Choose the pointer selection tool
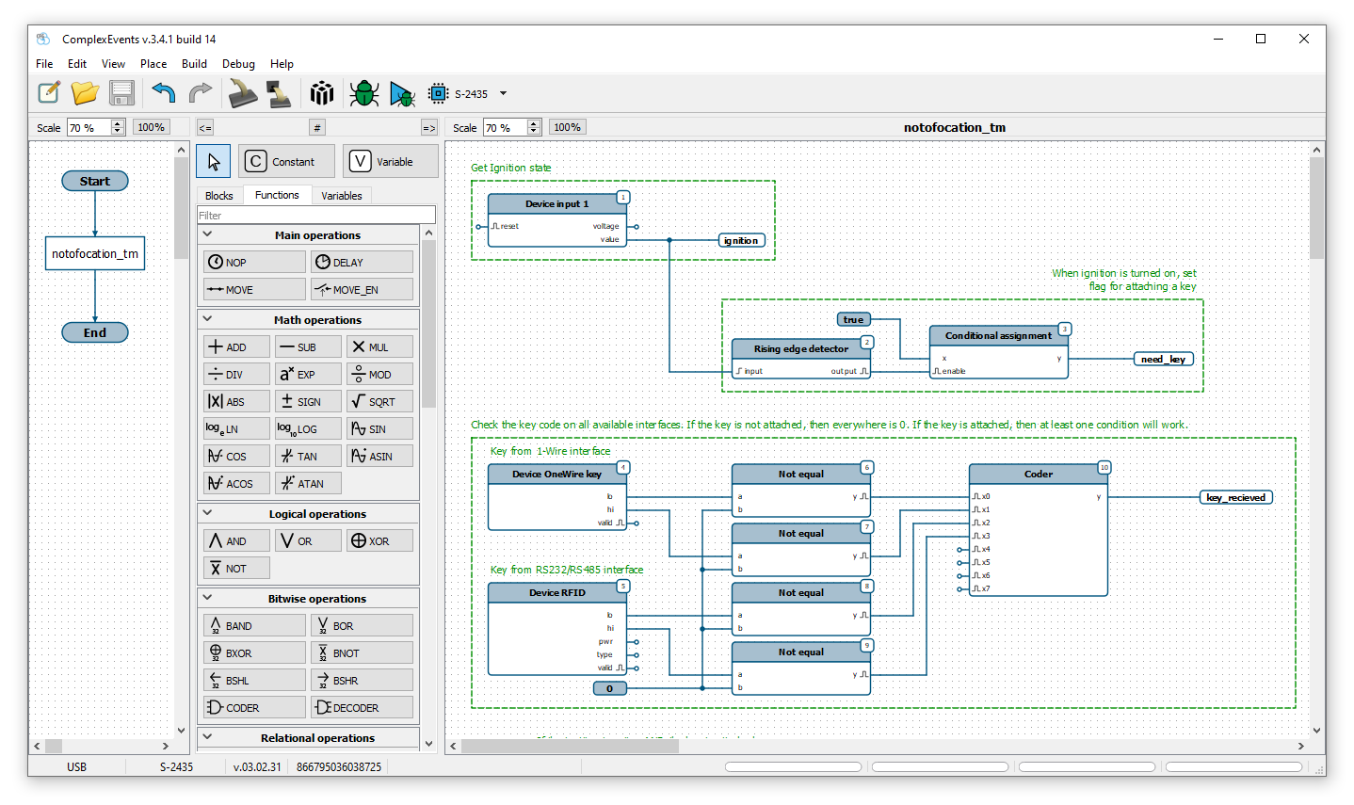This screenshot has width=1354, height=805. [x=214, y=161]
